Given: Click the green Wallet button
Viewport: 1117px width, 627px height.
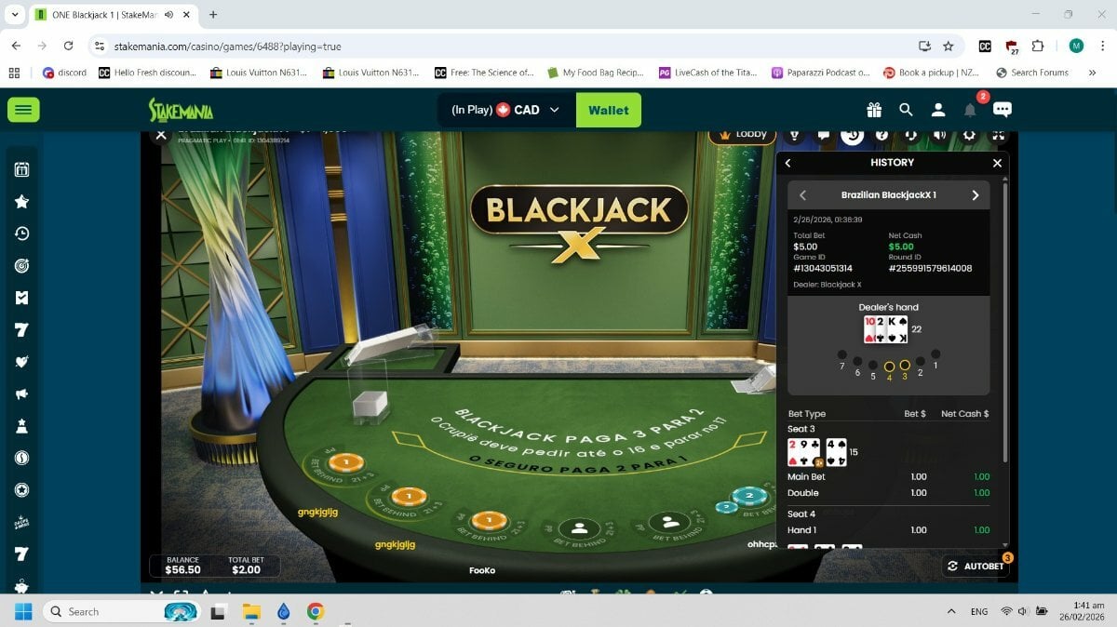Looking at the screenshot, I should pyautogui.click(x=608, y=110).
